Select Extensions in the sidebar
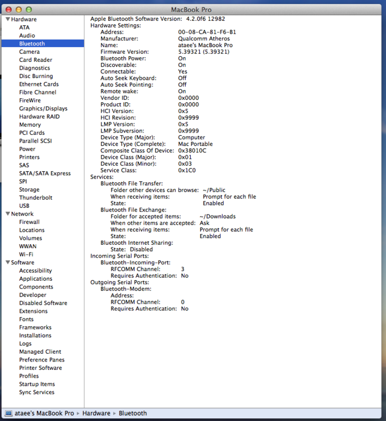Image resolution: width=386 pixels, height=421 pixels. tap(33, 311)
